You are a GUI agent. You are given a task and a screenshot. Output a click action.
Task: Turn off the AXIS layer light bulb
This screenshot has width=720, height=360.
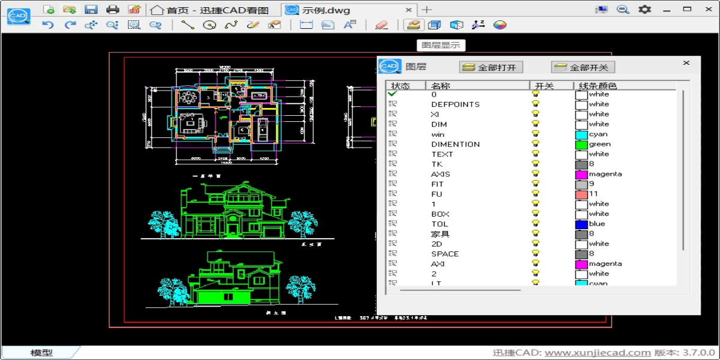click(535, 174)
